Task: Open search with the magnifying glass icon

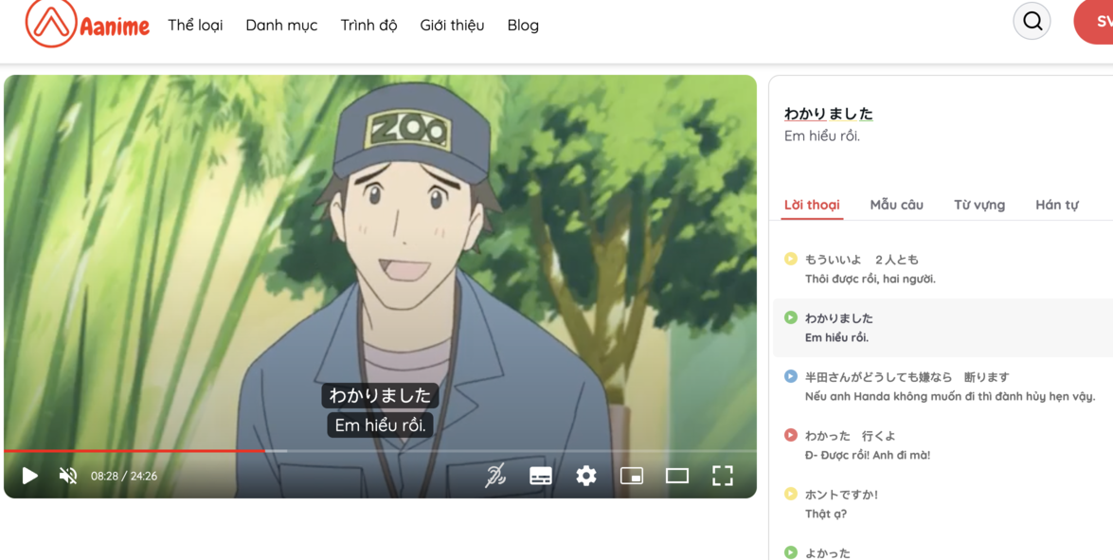Action: (x=1032, y=20)
